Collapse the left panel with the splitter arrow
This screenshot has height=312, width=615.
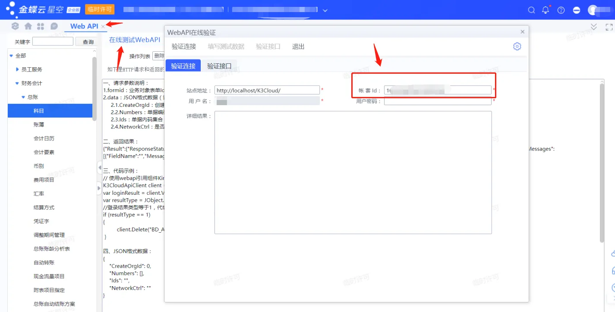coord(99,168)
